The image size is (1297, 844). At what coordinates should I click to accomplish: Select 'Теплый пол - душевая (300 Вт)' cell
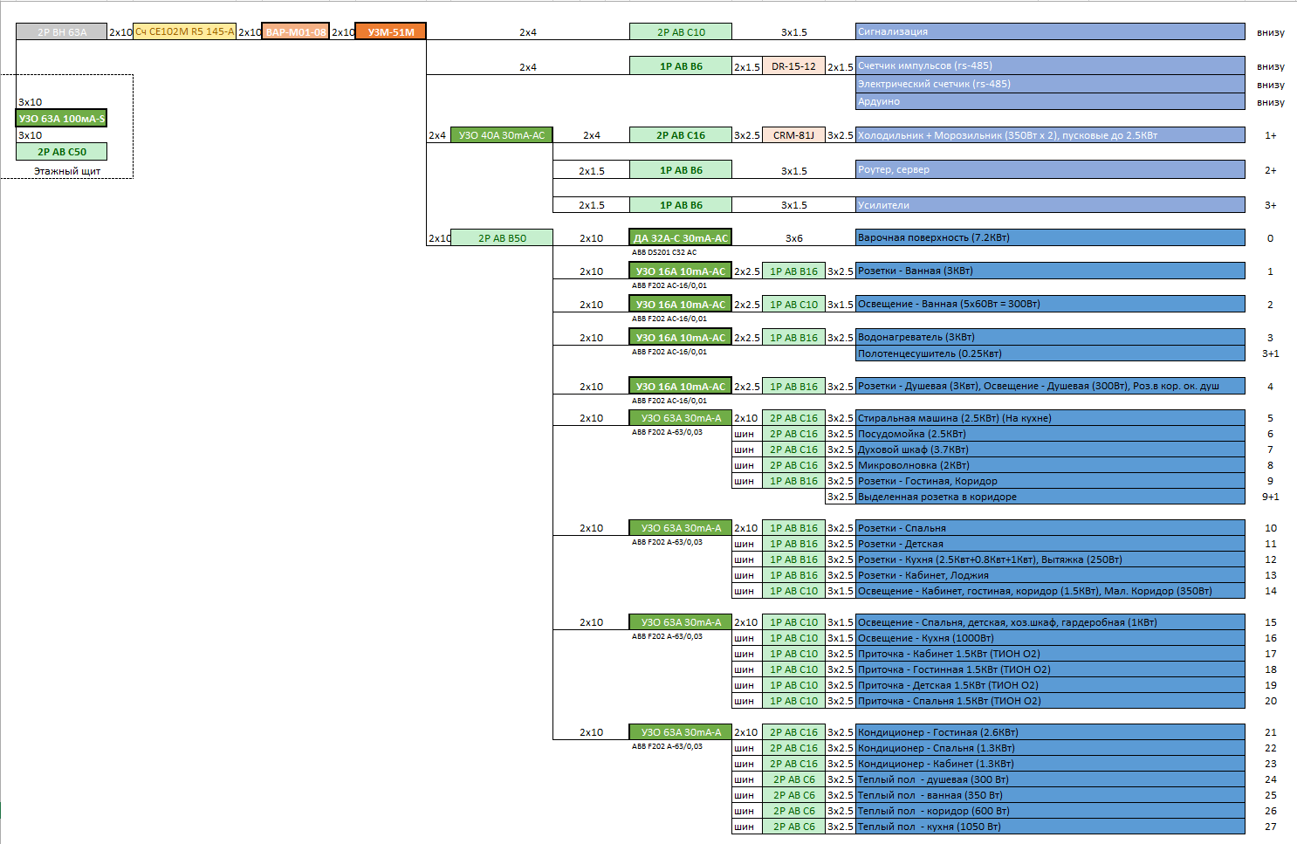pos(1051,779)
